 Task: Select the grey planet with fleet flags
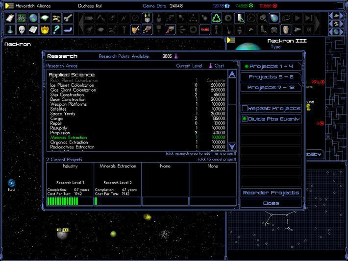click(62, 235)
